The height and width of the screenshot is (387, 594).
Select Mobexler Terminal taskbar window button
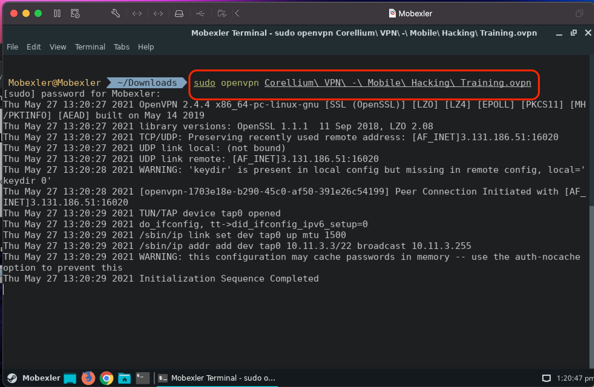(217, 378)
